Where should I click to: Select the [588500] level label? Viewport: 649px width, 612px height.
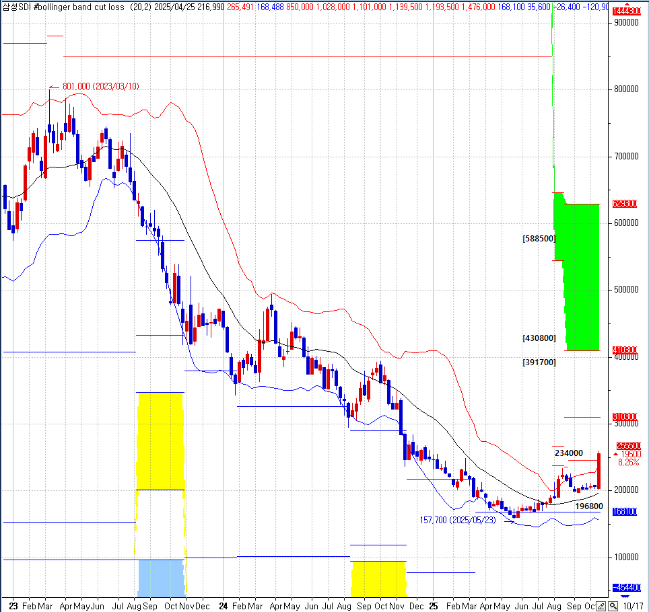pos(539,238)
